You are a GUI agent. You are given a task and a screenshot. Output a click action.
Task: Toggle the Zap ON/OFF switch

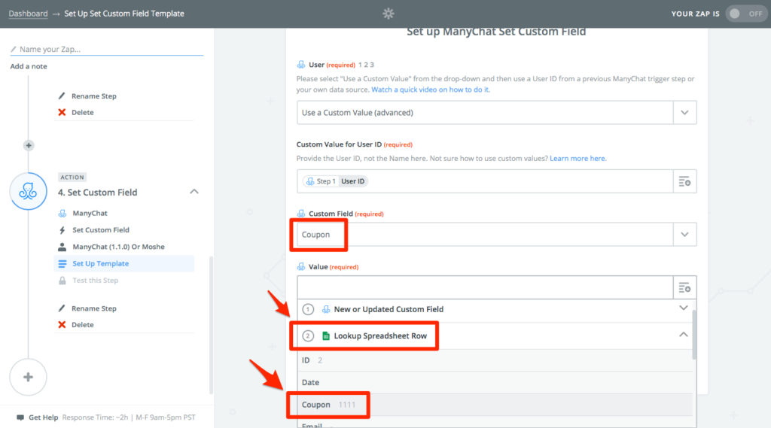(x=746, y=14)
